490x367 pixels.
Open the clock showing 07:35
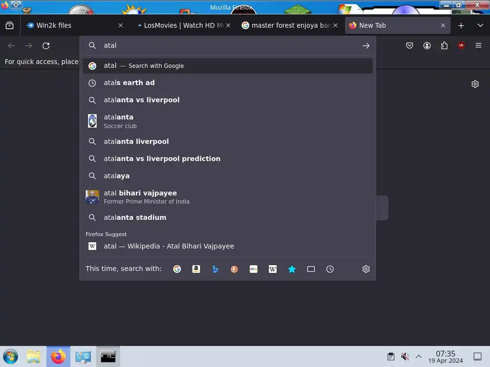point(445,356)
